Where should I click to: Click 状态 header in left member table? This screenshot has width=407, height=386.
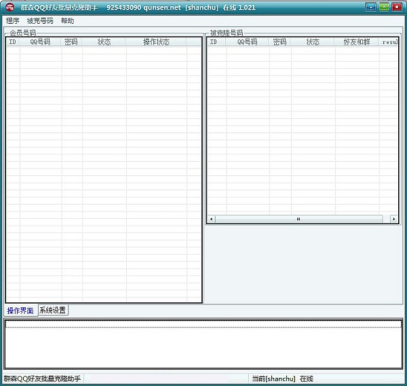pos(104,42)
